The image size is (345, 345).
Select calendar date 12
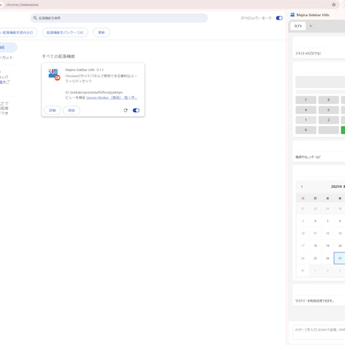click(328, 233)
